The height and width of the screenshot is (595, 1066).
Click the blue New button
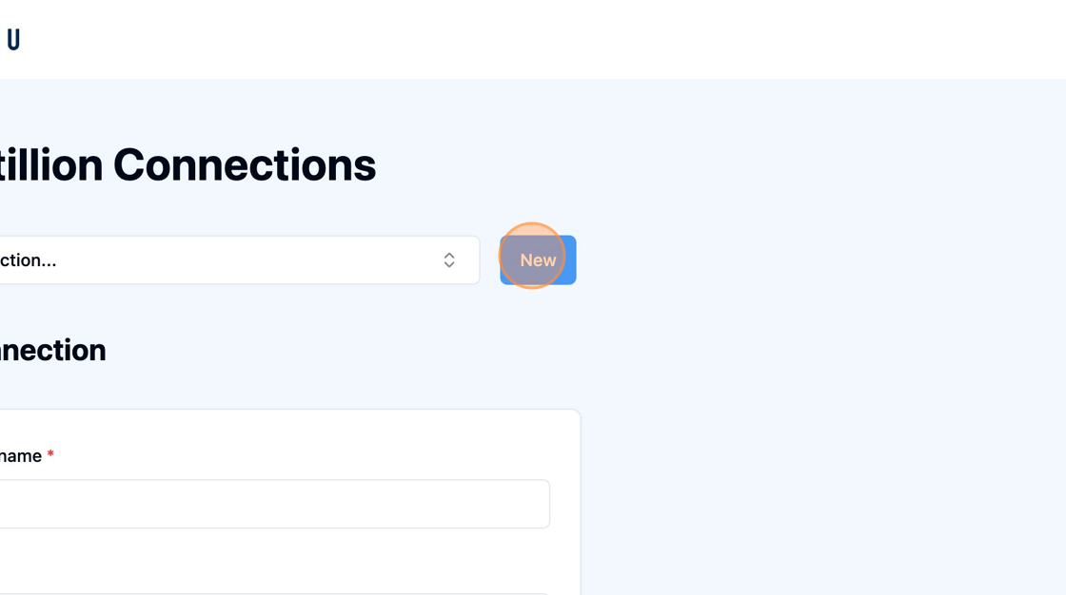point(538,260)
